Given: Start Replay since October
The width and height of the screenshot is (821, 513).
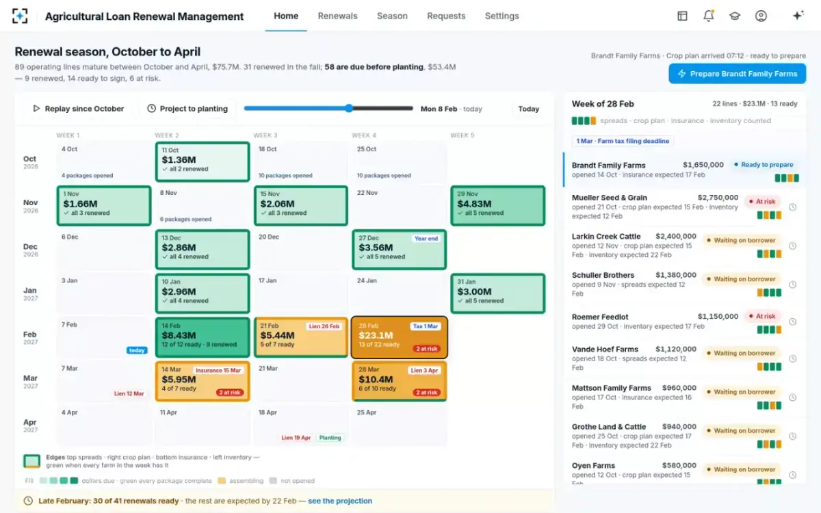Looking at the screenshot, I should [x=79, y=109].
